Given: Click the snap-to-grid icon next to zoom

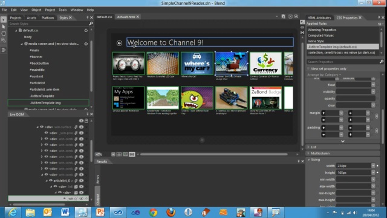Looking at the screenshot, I should (x=125, y=154).
